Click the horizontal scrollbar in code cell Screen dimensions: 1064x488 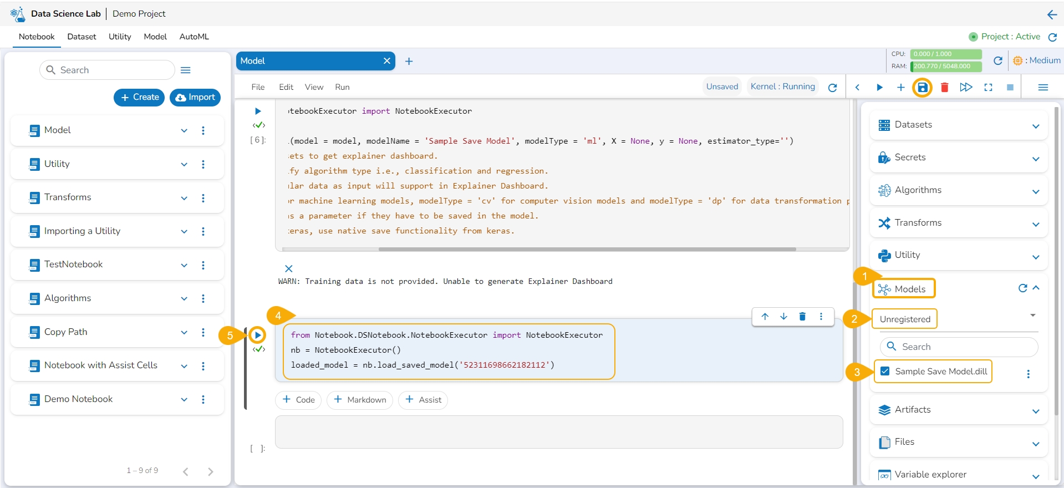coord(587,250)
